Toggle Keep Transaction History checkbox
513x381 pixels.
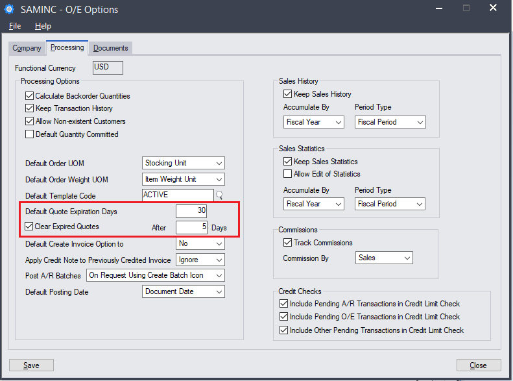[29, 108]
